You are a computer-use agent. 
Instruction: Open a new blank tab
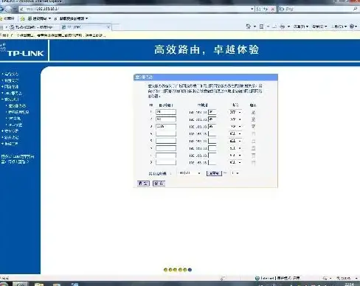(x=116, y=27)
